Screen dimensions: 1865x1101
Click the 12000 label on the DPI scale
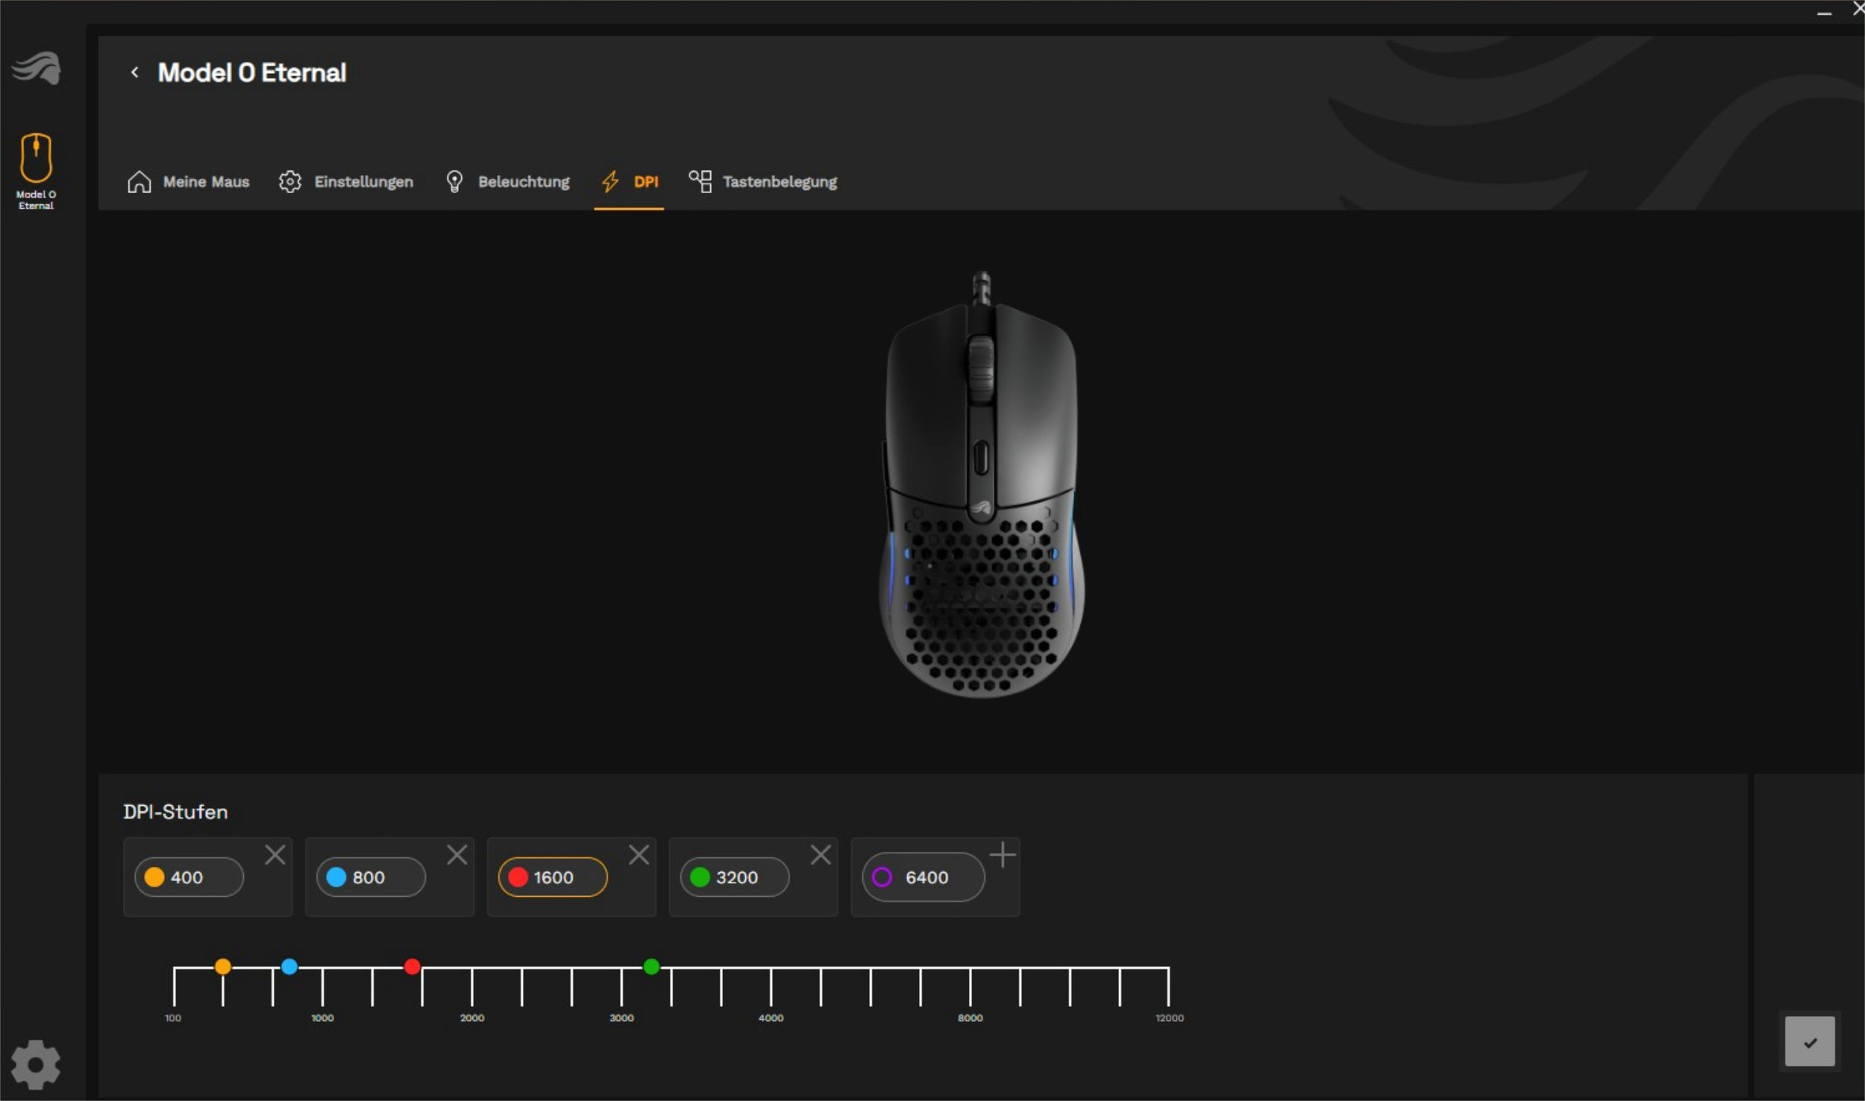point(1170,1018)
